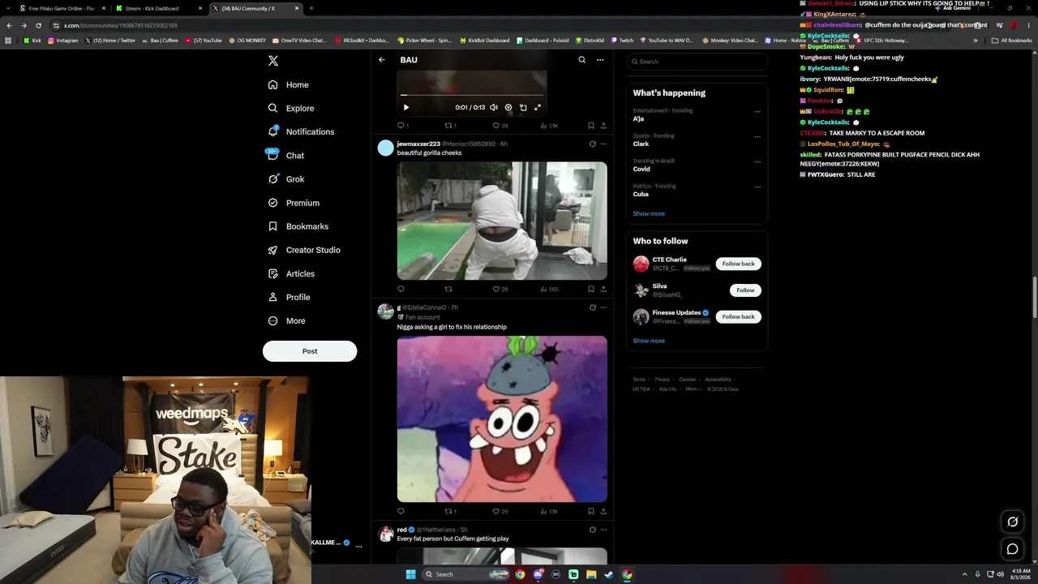Go to Home in X sidebar
Image resolution: width=1038 pixels, height=584 pixels.
coord(289,84)
